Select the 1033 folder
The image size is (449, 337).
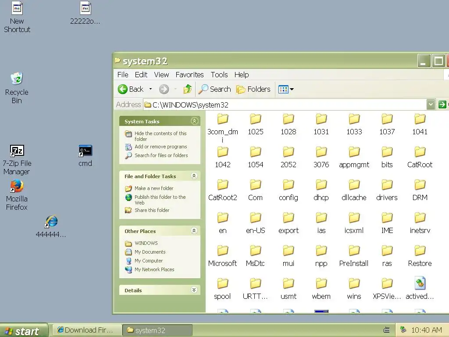click(354, 124)
